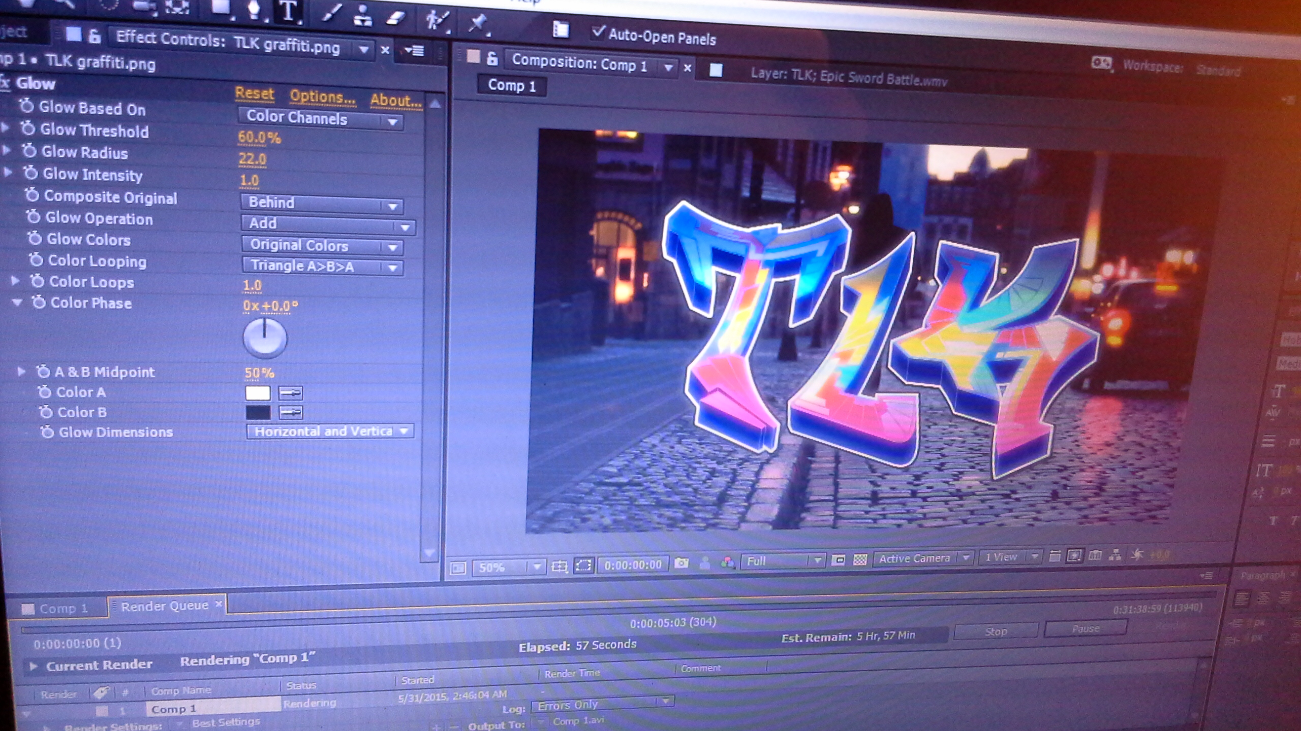Collapse the Color Phase property
Viewport: 1301px width, 731px height.
[x=17, y=303]
